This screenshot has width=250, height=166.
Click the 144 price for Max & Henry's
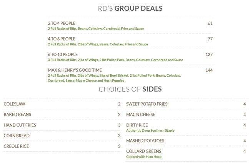click(209, 70)
